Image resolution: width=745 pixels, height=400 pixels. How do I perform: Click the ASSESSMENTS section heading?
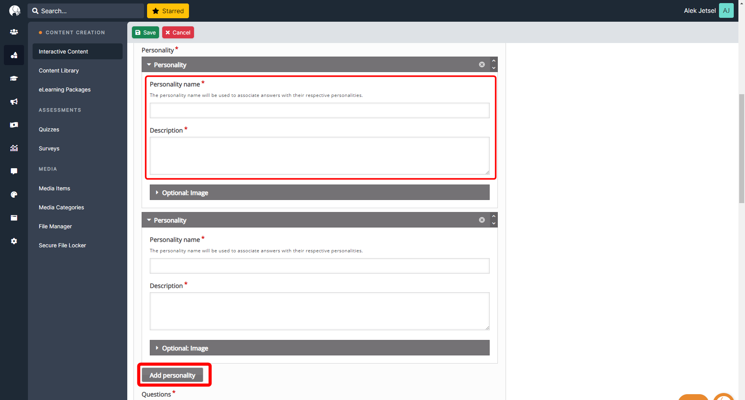pyautogui.click(x=60, y=110)
